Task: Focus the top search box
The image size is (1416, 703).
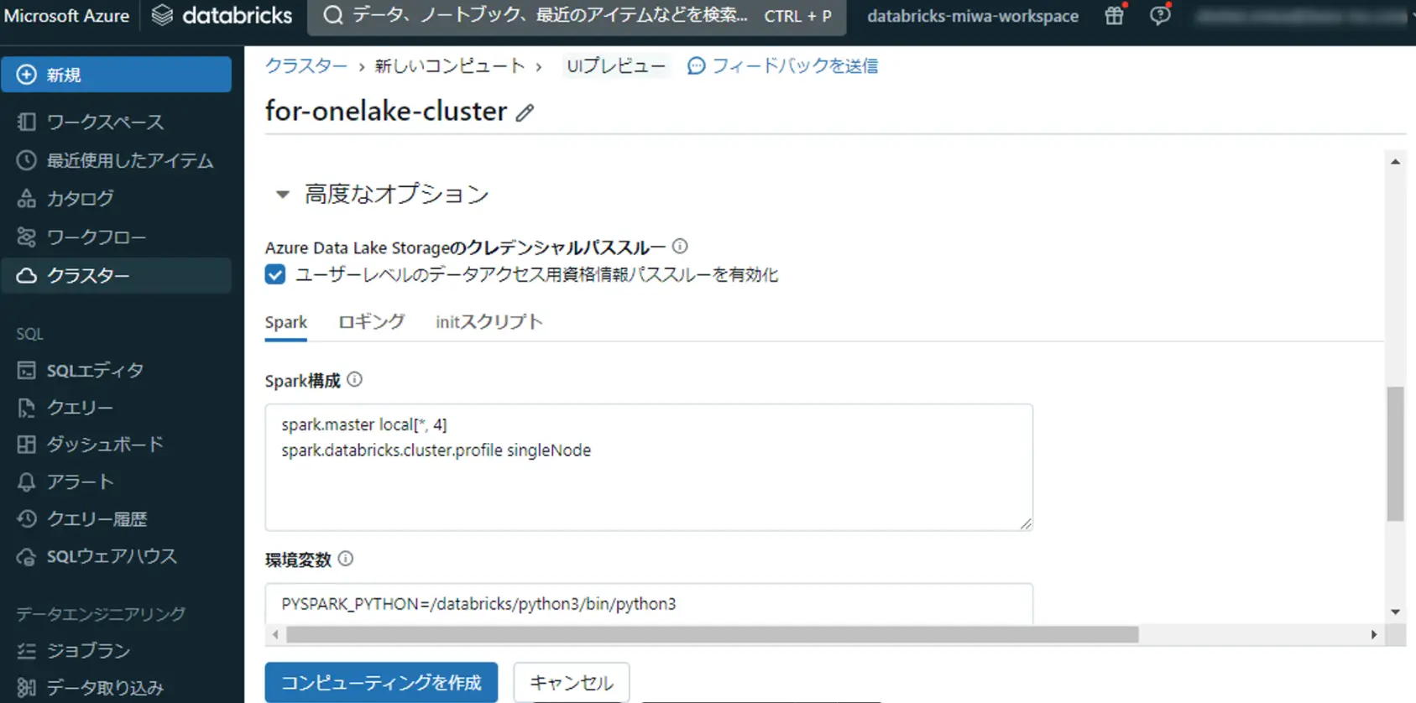Action: click(x=577, y=16)
